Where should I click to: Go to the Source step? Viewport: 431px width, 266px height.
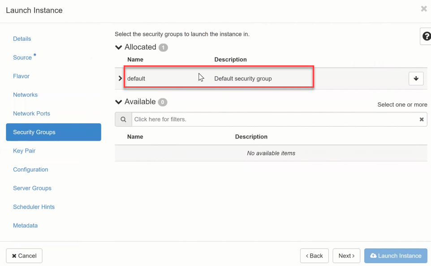22,58
